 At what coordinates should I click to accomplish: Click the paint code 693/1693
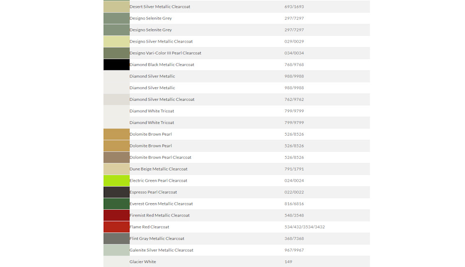click(294, 6)
